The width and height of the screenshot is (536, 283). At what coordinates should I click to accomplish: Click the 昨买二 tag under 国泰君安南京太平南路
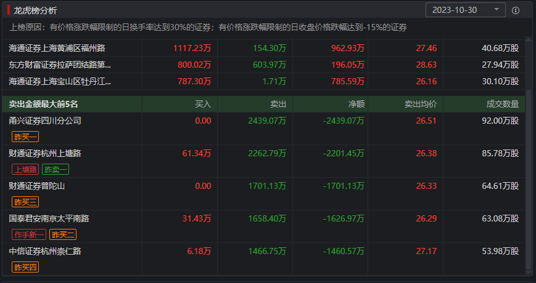[x=63, y=234]
